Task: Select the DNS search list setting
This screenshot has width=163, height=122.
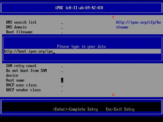Action: [21, 22]
